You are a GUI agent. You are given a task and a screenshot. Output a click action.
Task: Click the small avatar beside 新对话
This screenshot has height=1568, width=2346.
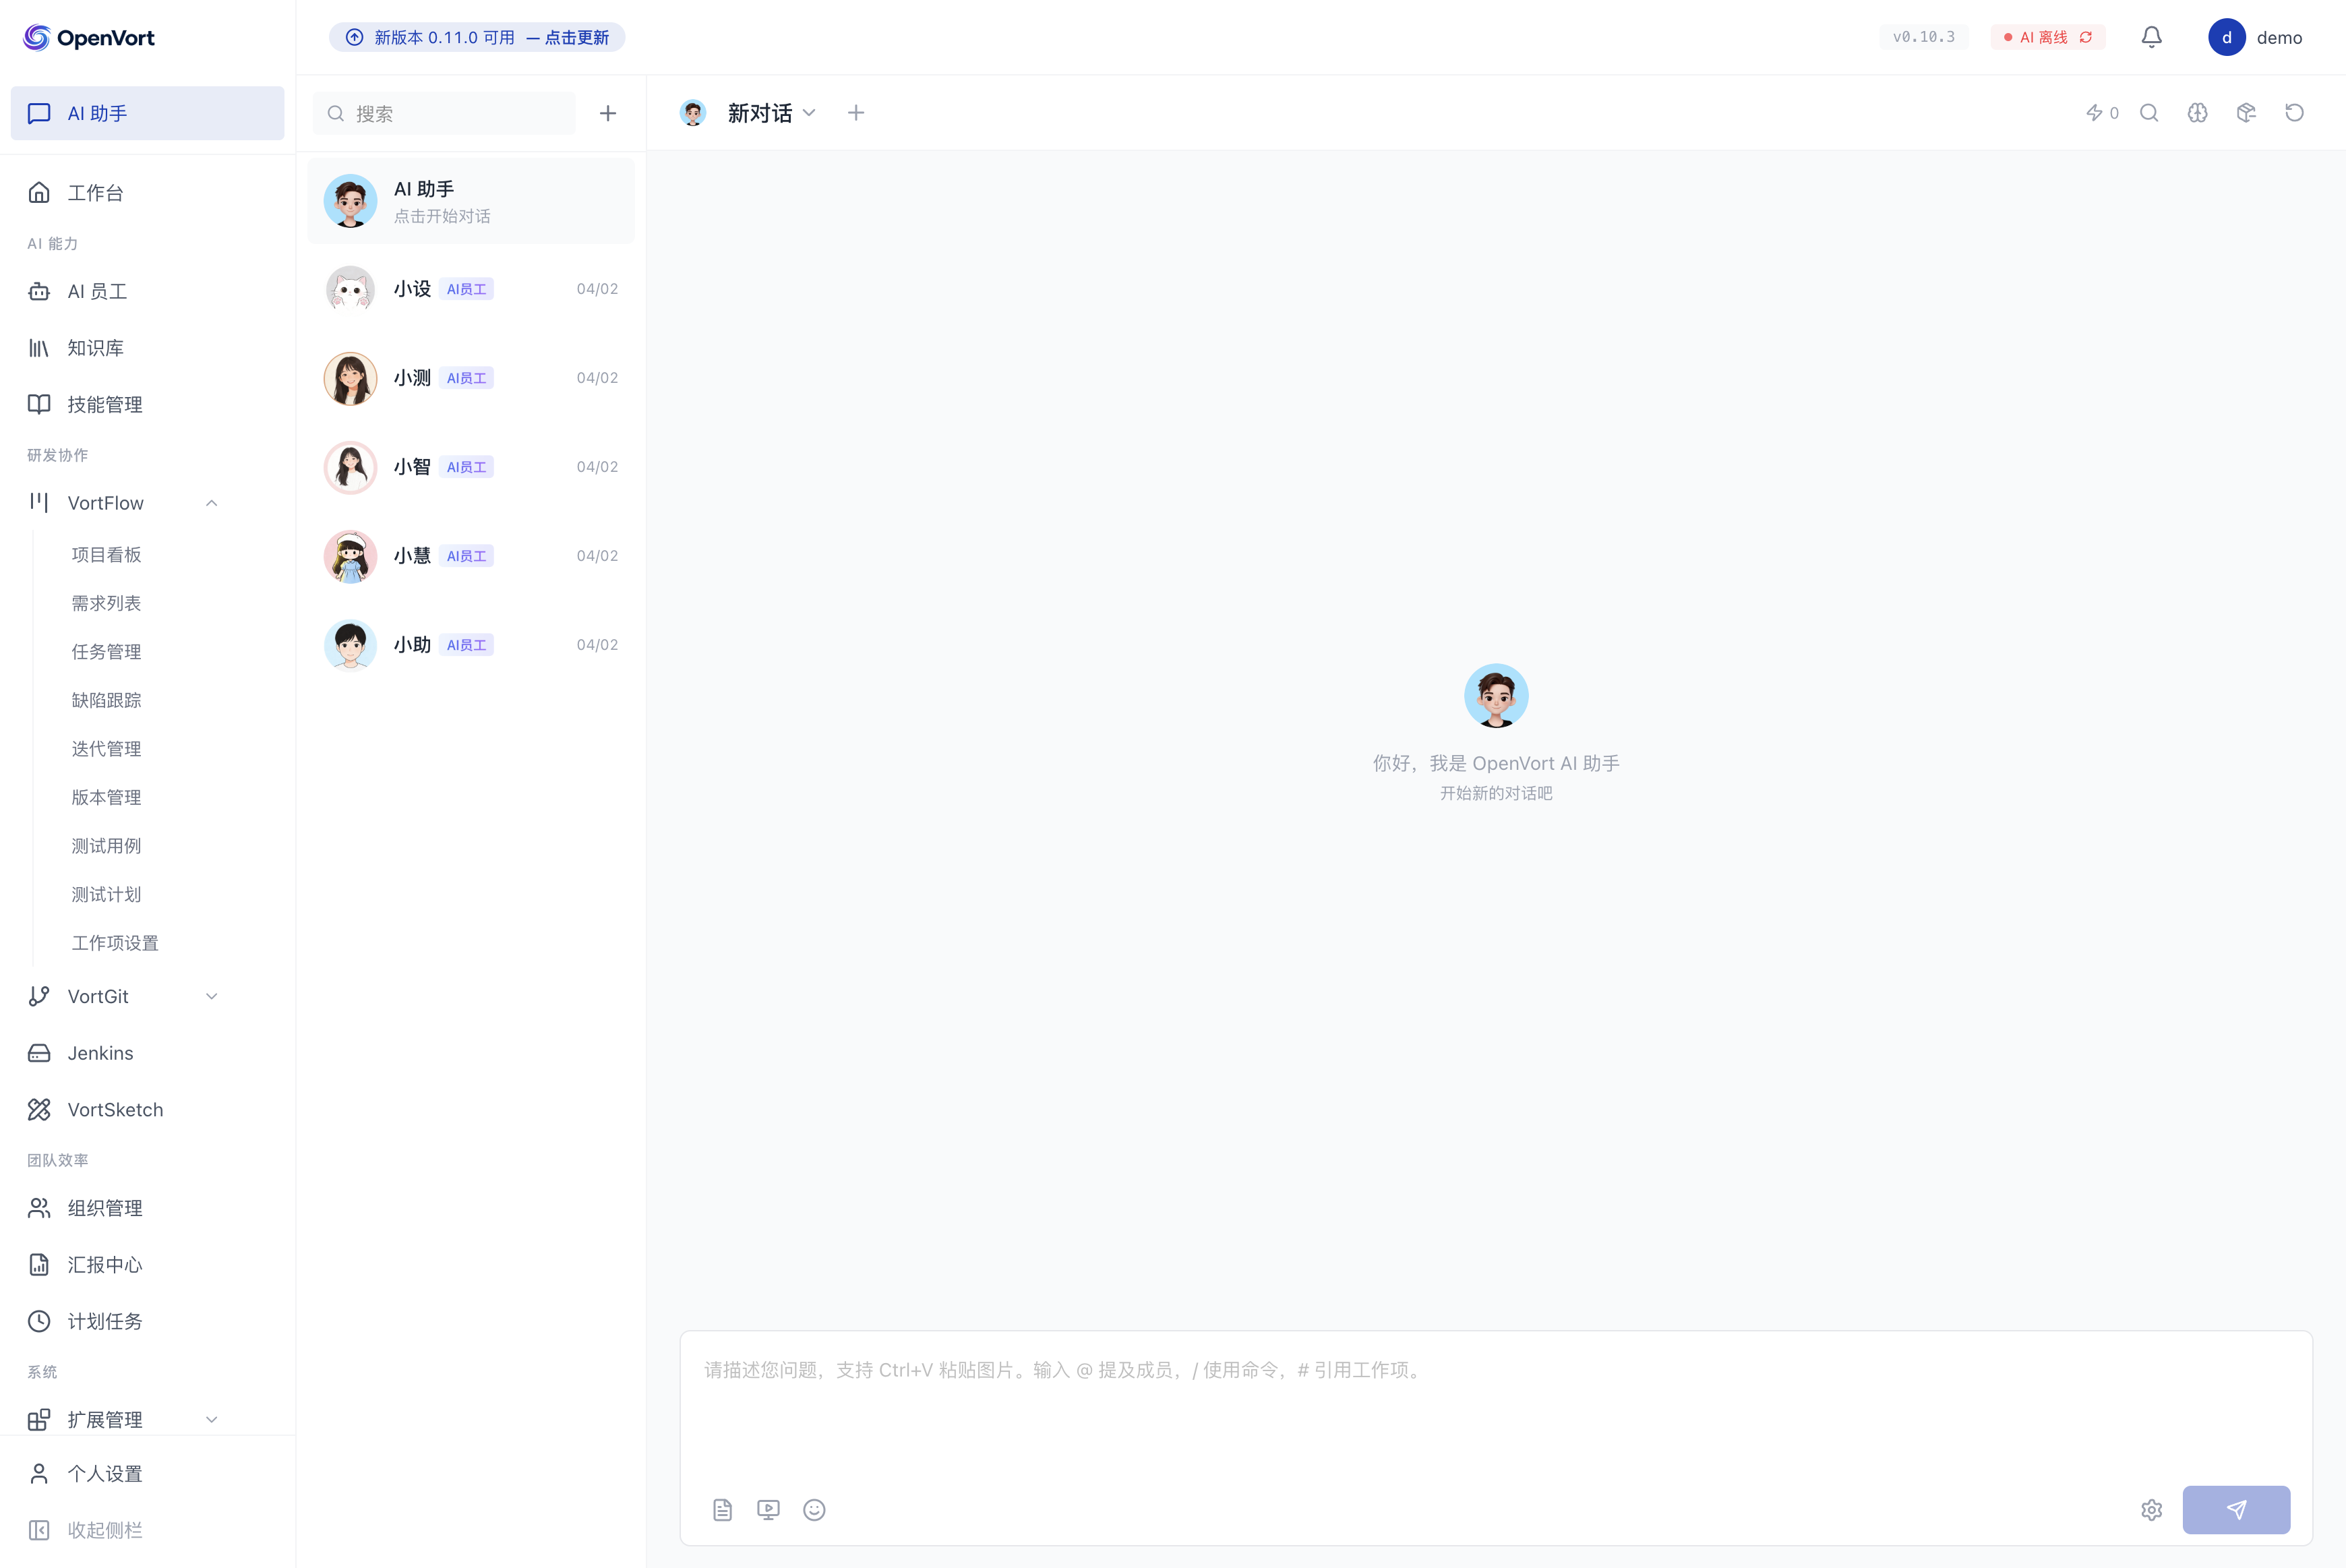click(693, 113)
